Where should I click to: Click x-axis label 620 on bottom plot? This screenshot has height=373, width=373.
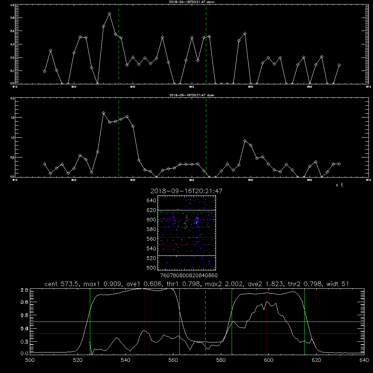tap(317, 360)
